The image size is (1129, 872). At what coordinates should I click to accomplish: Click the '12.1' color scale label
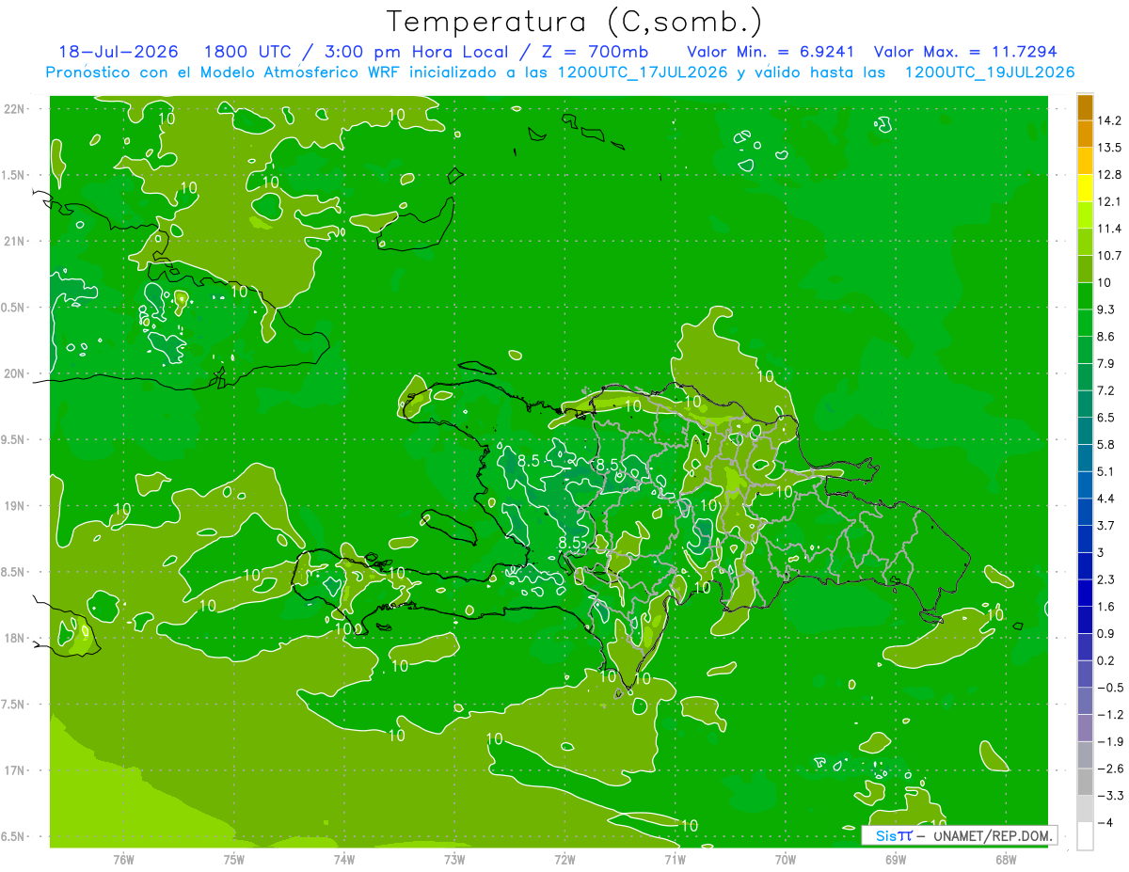point(1111,201)
